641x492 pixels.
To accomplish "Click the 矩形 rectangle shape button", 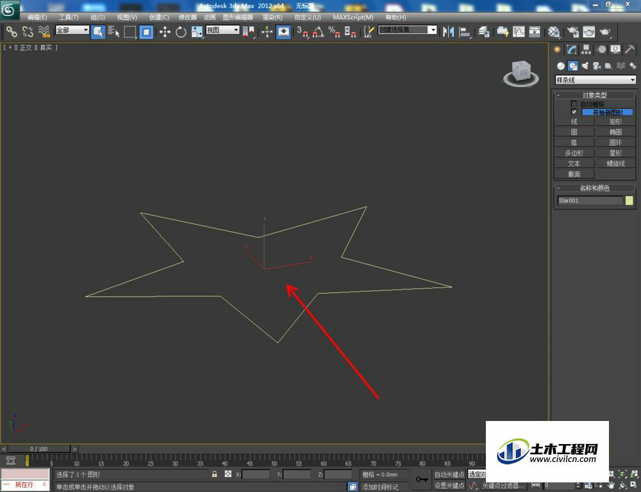I will [x=615, y=122].
